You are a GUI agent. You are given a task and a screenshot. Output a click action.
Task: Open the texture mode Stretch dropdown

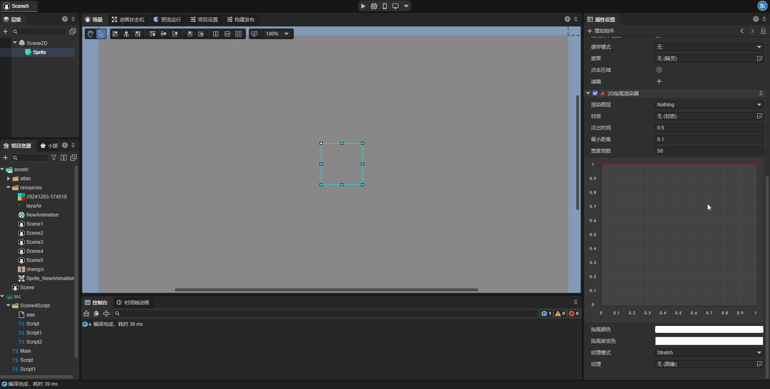click(709, 353)
